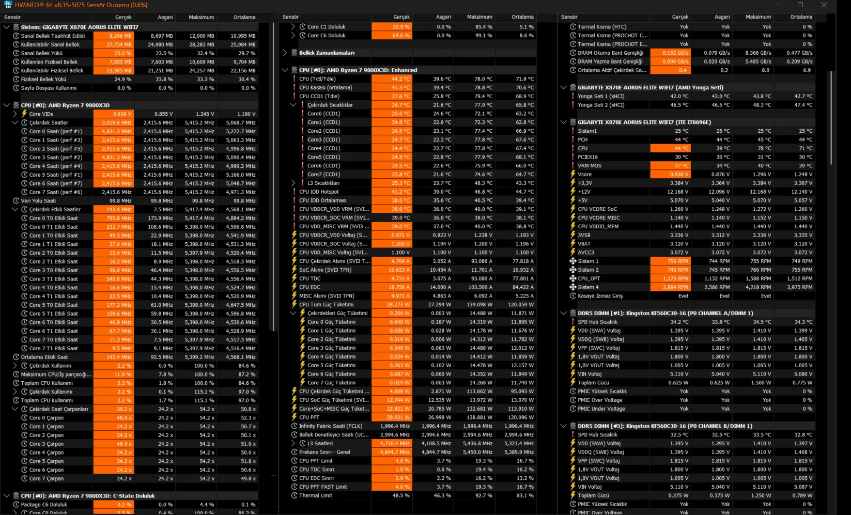The height and width of the screenshot is (515, 851).
Task: Click the icon next to Kasaya İzinsiz Giriş
Action: (573, 296)
